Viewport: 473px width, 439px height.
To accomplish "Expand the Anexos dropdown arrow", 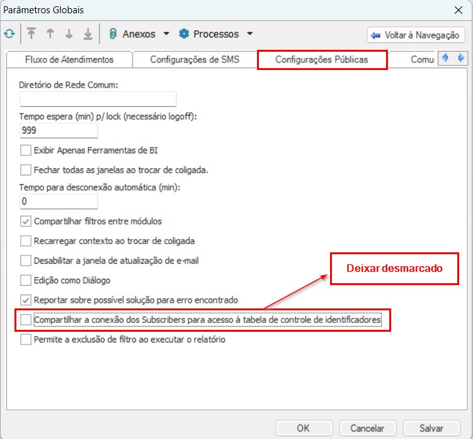I will pos(166,33).
